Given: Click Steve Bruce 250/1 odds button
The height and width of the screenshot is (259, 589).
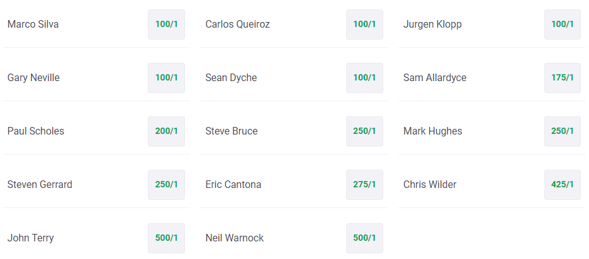Looking at the screenshot, I should tap(364, 131).
